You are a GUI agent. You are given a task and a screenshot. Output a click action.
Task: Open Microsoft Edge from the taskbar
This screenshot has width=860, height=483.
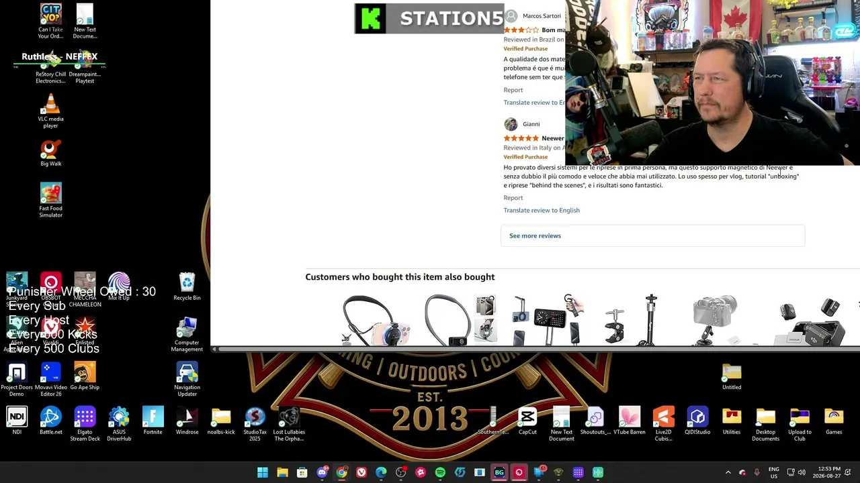click(x=381, y=472)
